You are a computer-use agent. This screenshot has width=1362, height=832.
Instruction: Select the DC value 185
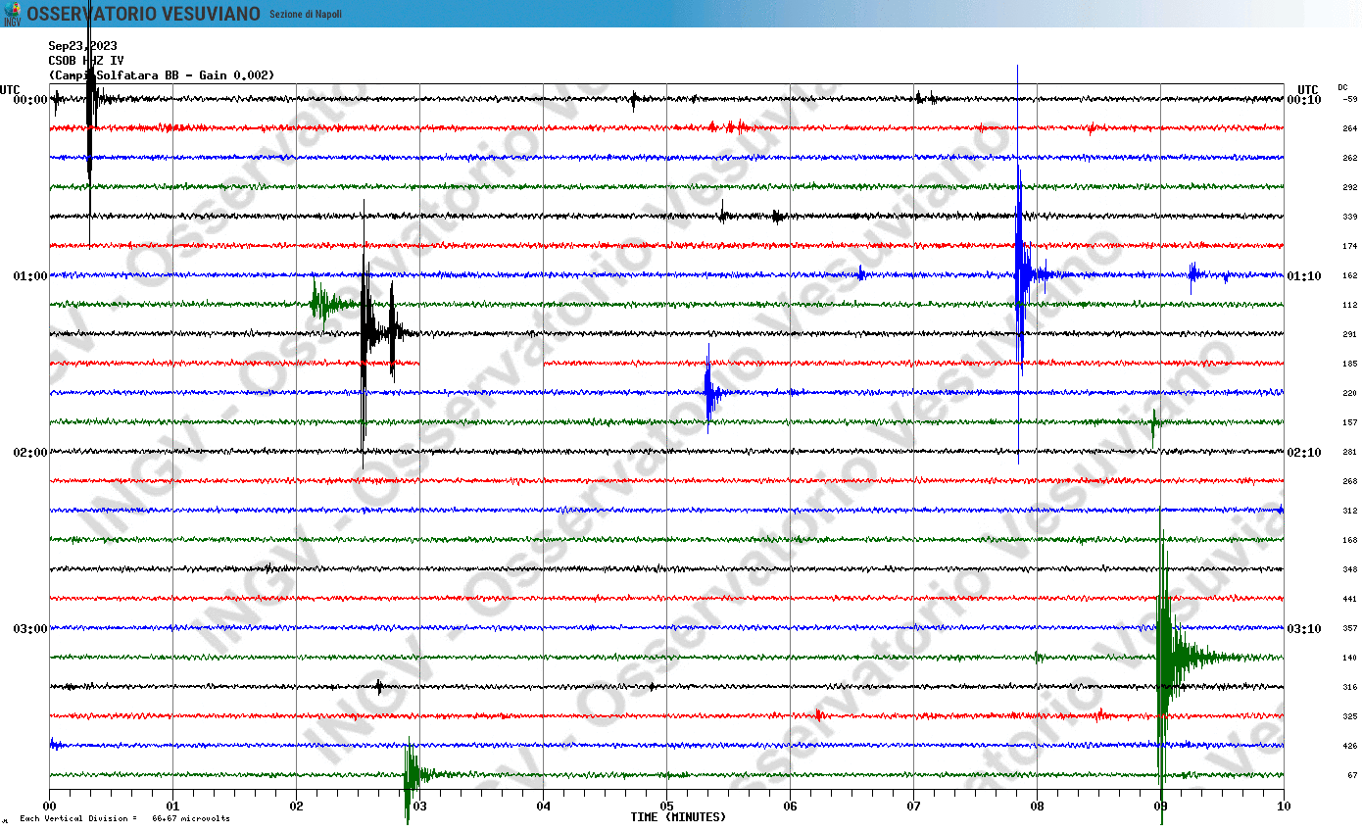click(1349, 364)
